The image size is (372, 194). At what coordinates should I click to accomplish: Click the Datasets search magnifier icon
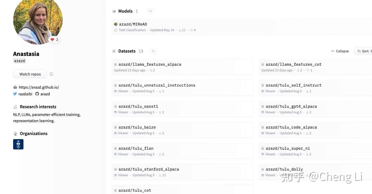(x=153, y=51)
